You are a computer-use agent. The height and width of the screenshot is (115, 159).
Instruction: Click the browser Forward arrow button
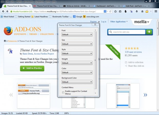point(7,11)
